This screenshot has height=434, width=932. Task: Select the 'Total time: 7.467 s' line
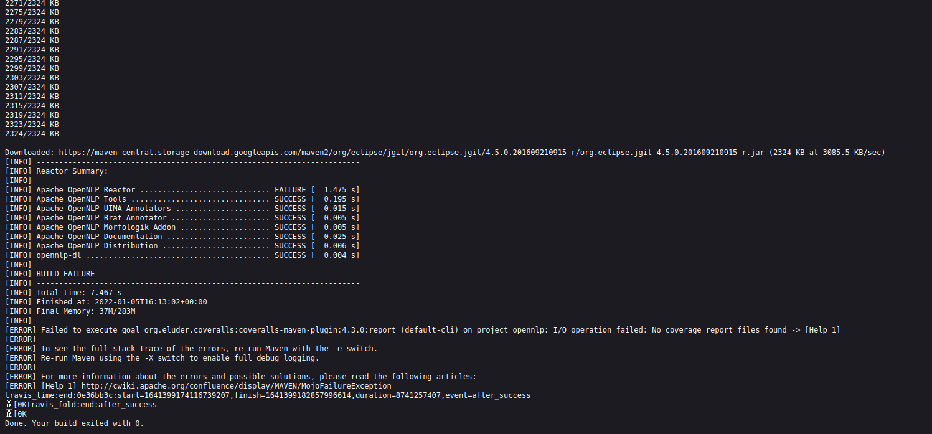click(x=64, y=293)
